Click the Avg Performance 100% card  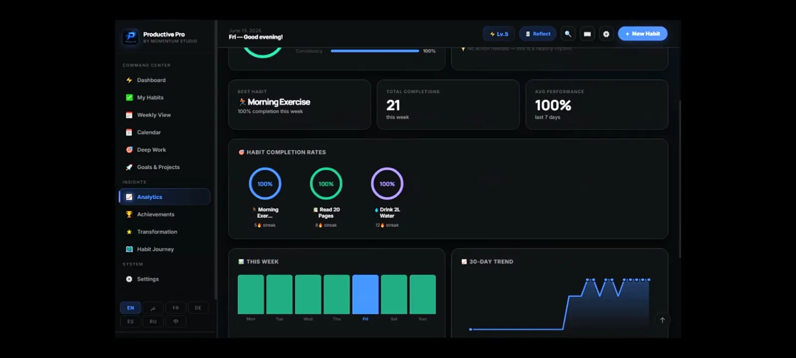[x=597, y=104]
